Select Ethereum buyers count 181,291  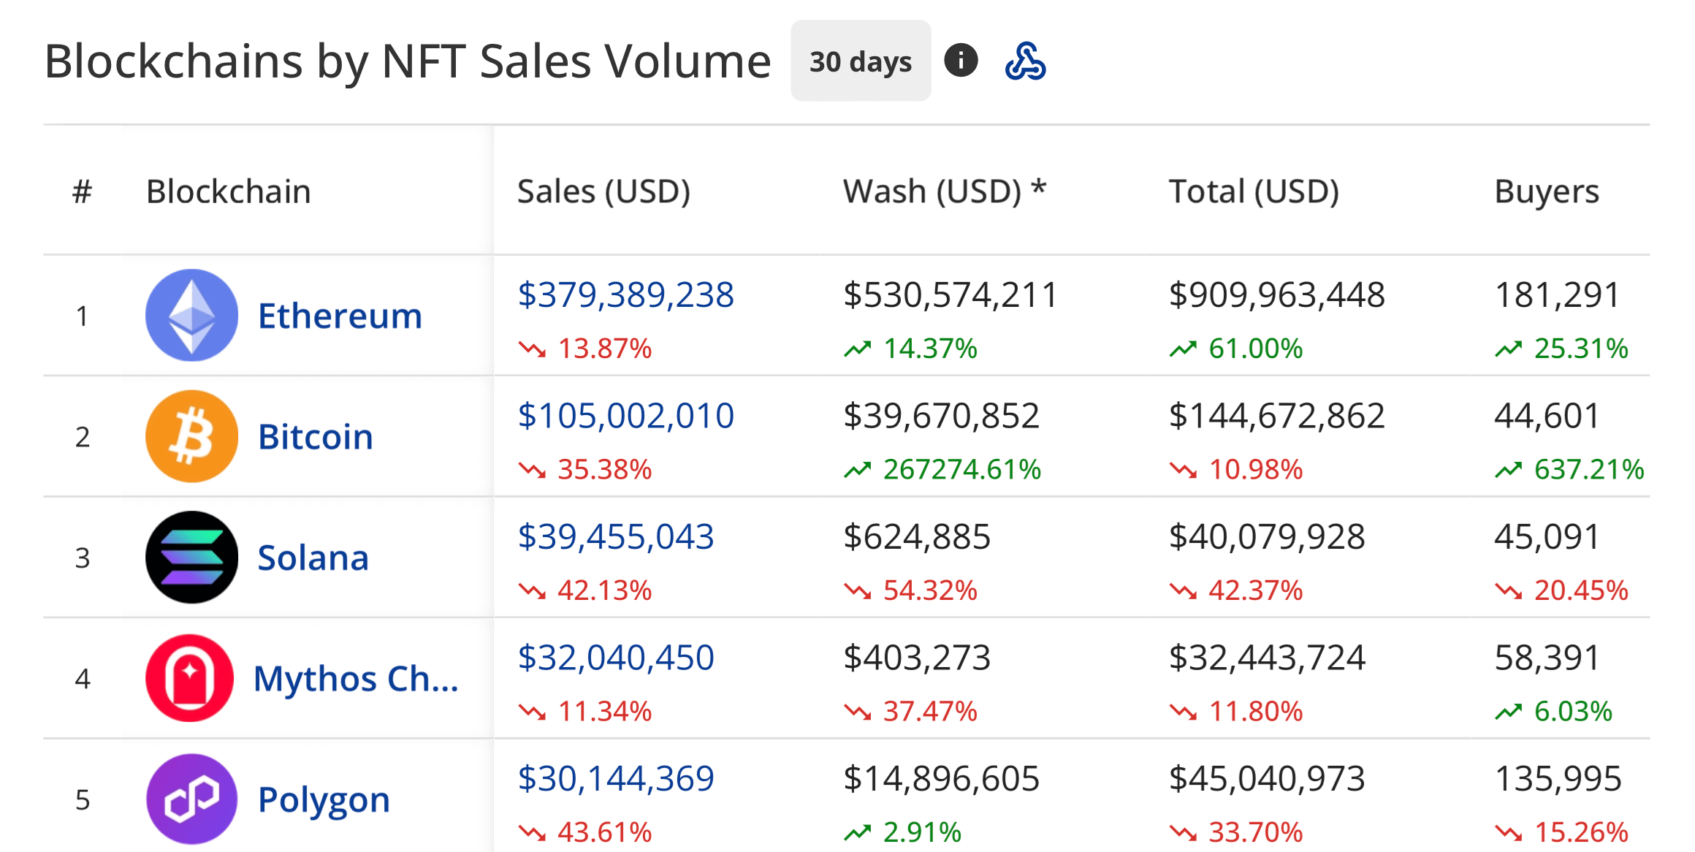pyautogui.click(x=1558, y=295)
